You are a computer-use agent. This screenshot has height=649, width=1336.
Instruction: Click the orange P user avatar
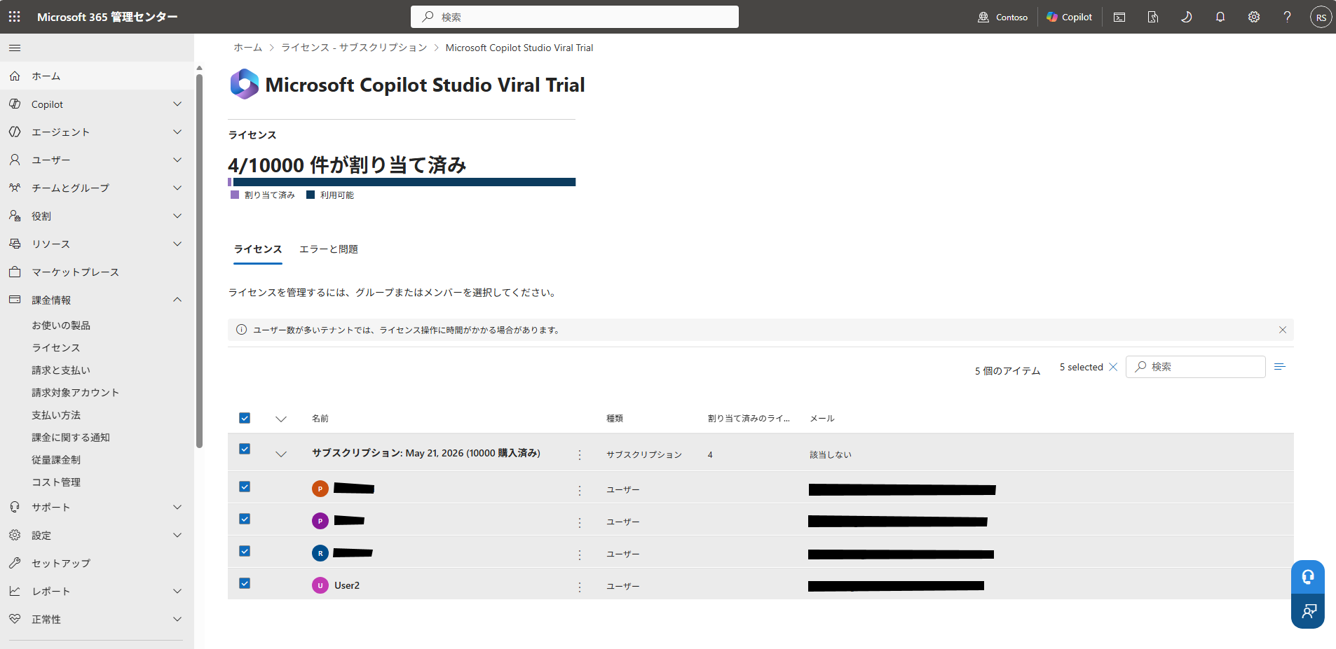(x=320, y=489)
